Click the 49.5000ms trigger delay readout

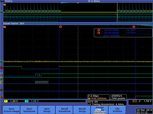click(x=100, y=99)
